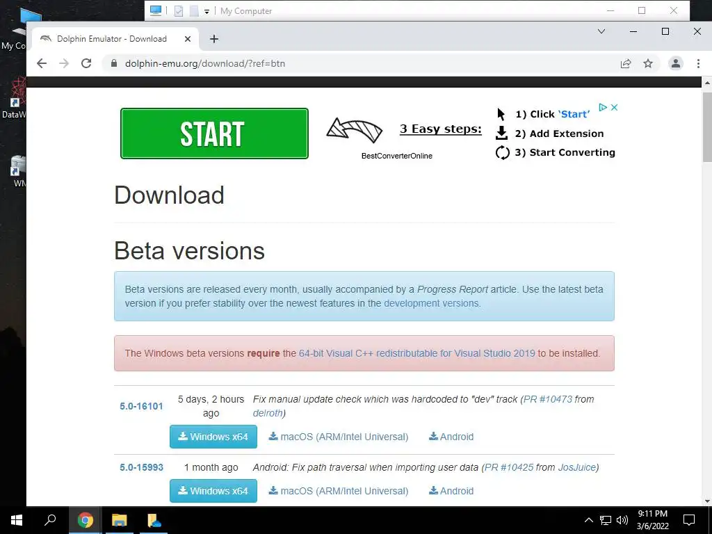
Task: Open the delroth author link
Action: coord(268,413)
